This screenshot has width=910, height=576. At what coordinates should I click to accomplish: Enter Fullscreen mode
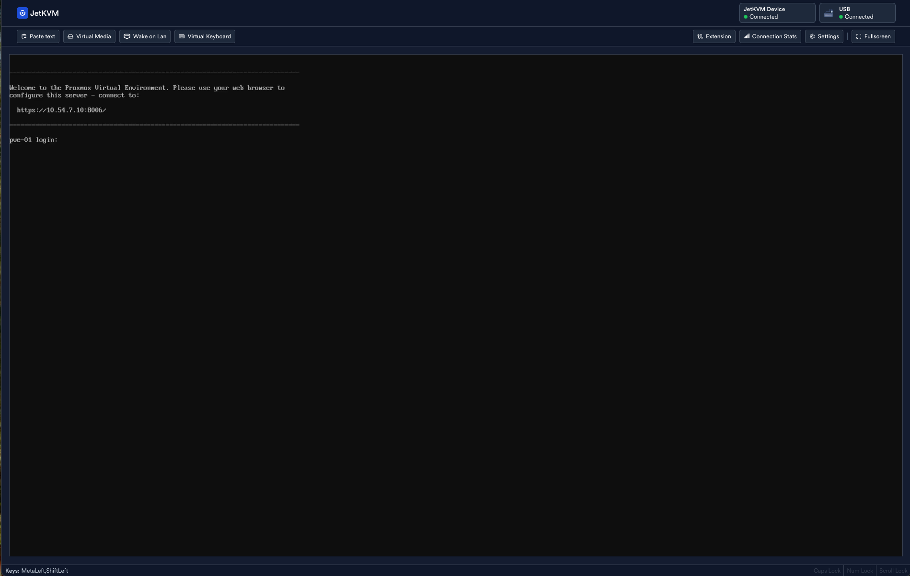[x=873, y=36]
